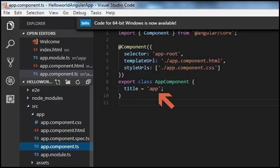Open the View menu
The height and width of the screenshot is (168, 280).
point(53,13)
